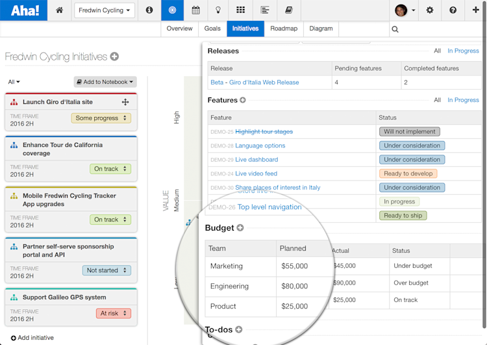The height and width of the screenshot is (345, 487).
Task: Click the plus icon in top bar
Action: click(x=475, y=10)
